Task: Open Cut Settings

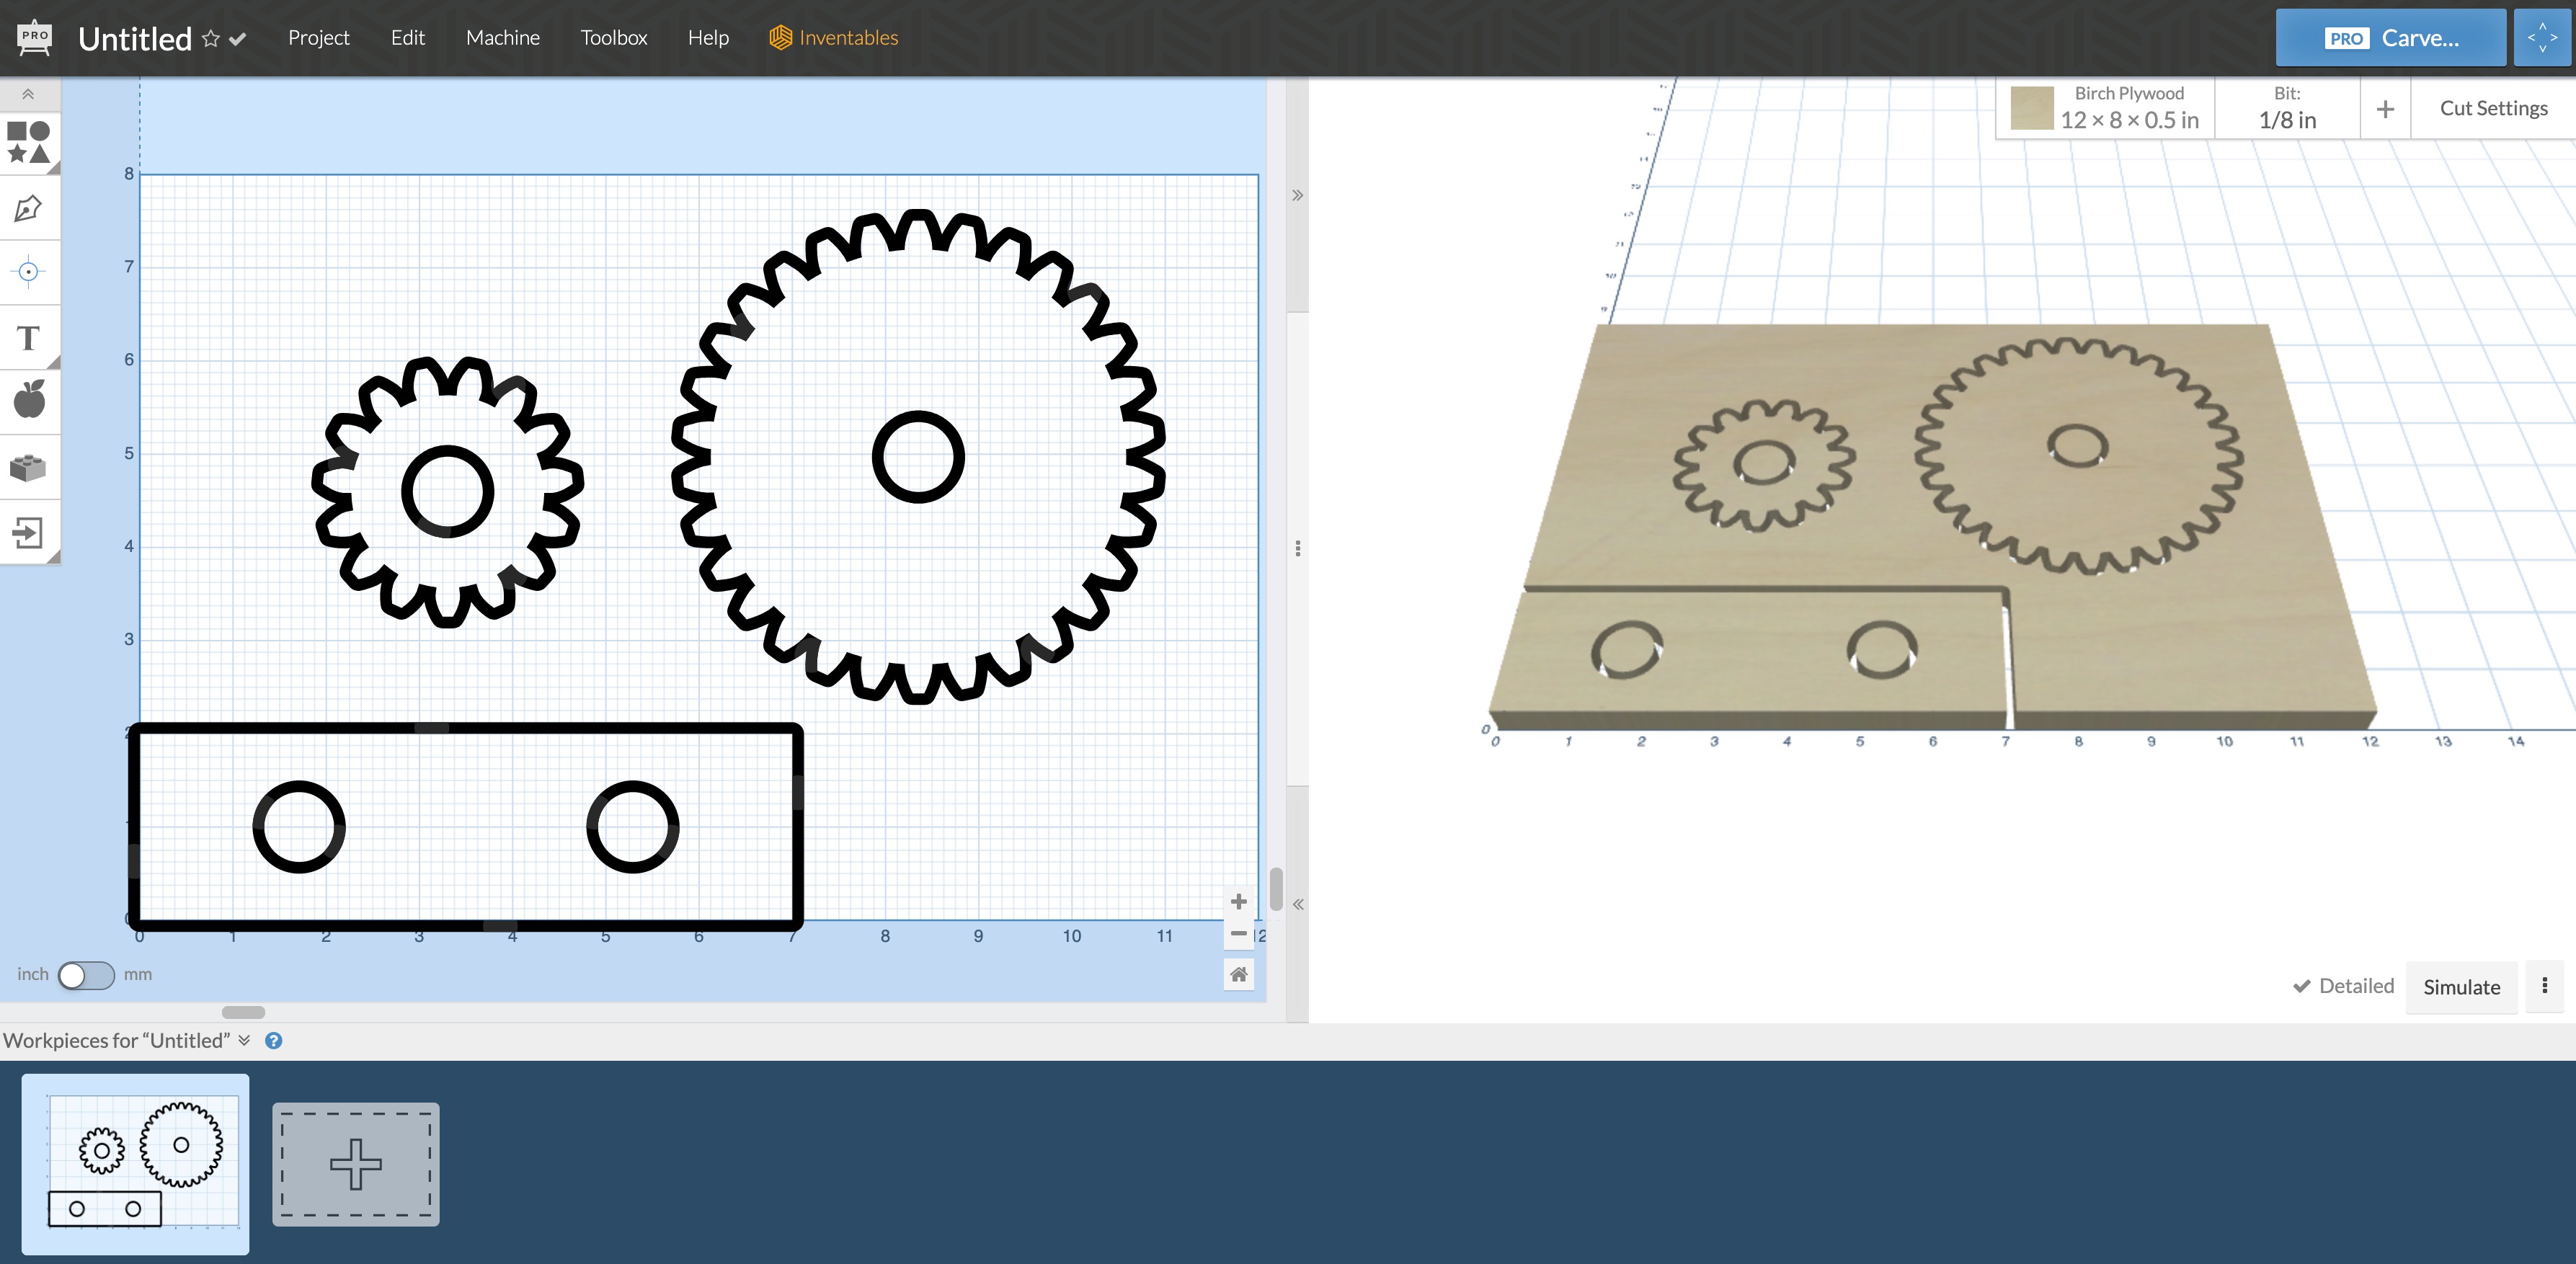Action: point(2493,108)
